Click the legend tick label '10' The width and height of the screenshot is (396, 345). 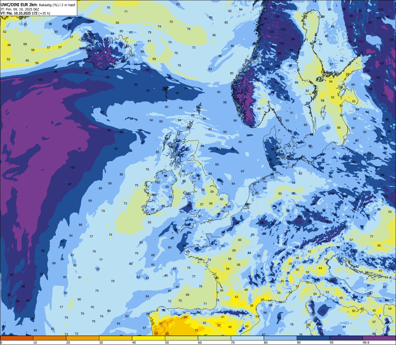click(x=35, y=342)
